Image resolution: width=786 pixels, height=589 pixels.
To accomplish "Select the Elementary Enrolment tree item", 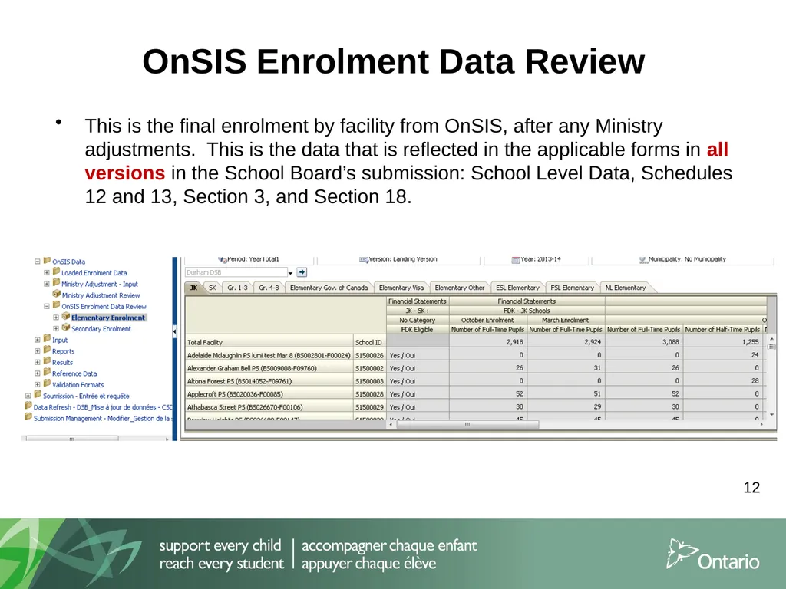I will (x=107, y=318).
